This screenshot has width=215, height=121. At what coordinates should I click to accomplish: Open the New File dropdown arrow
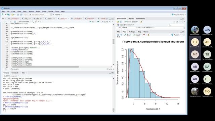[x=5, y=14]
